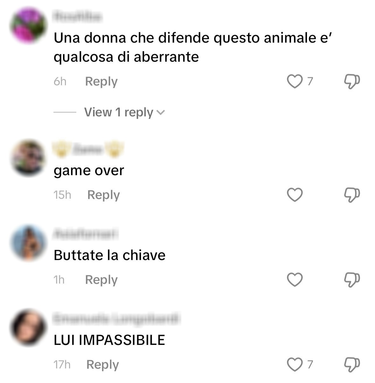This screenshot has height=383, width=375.
Task: Reply to the 'game over' comment
Action: pyautogui.click(x=103, y=195)
